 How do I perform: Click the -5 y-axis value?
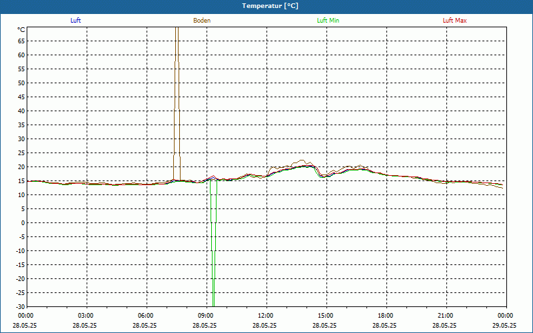22,237
